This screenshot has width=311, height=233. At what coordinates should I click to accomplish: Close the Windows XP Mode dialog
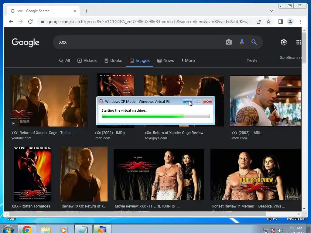click(207, 101)
